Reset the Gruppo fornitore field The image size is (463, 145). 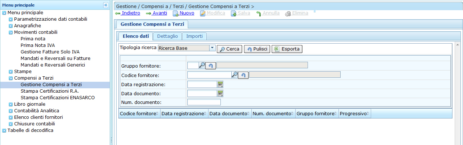[211, 65]
